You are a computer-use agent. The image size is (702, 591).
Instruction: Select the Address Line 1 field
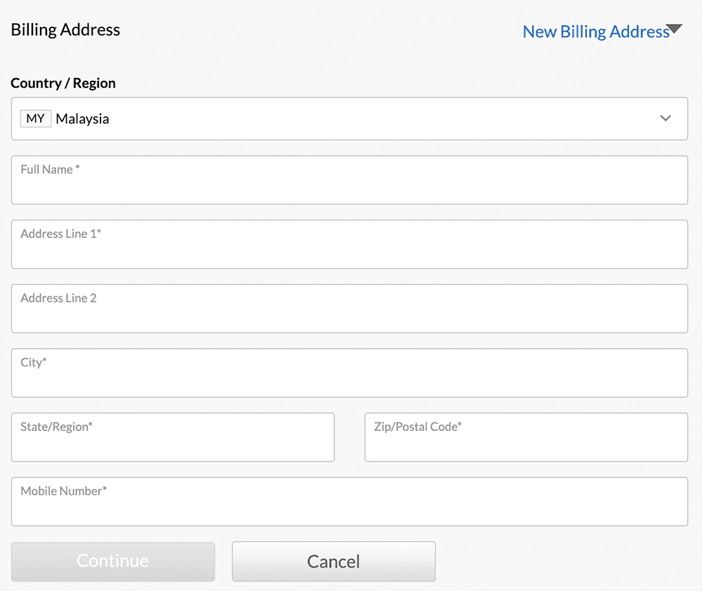point(349,244)
